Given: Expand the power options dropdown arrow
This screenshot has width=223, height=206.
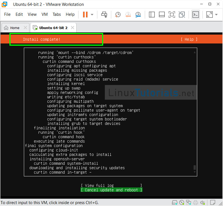Looking at the screenshot, I should [92, 14].
